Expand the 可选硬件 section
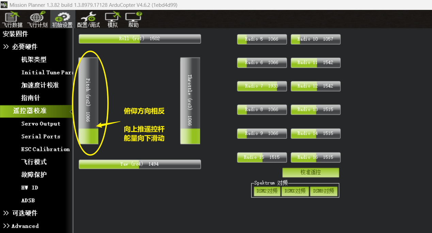432x233 pixels. [20, 213]
